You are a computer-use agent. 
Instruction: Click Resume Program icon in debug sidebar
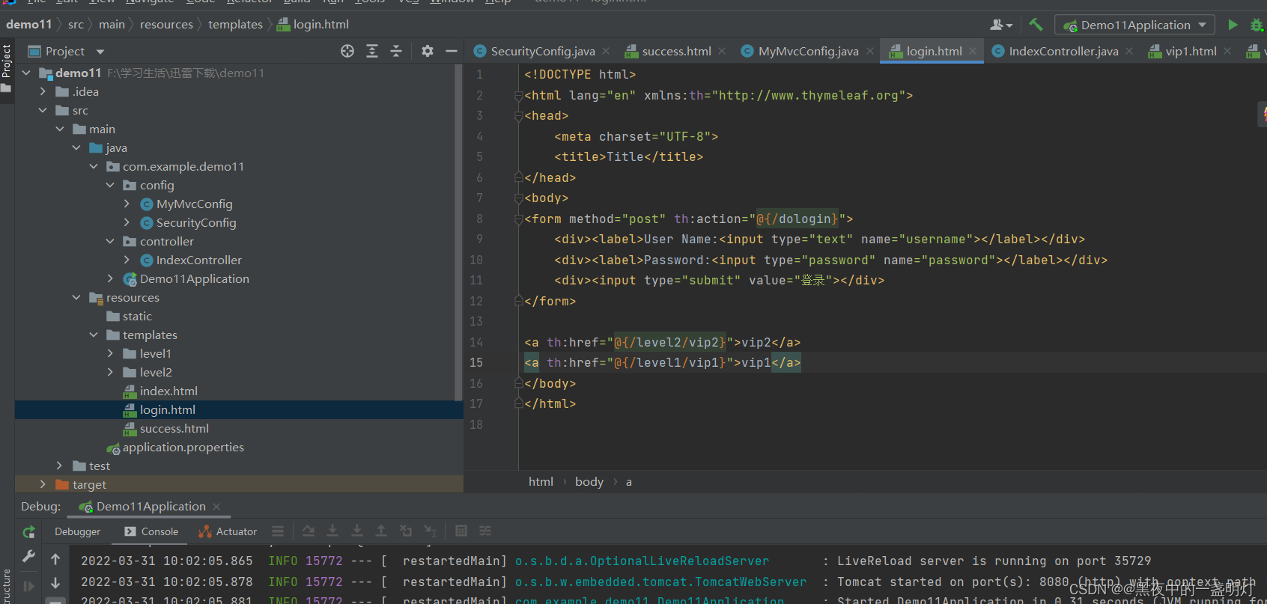pos(28,586)
